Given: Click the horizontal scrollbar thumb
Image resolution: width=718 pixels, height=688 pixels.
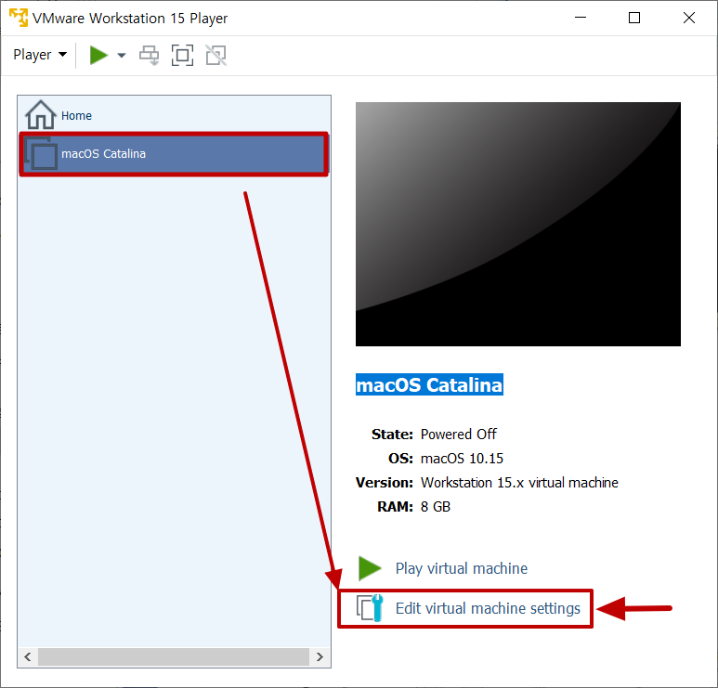Looking at the screenshot, I should pos(174,656).
